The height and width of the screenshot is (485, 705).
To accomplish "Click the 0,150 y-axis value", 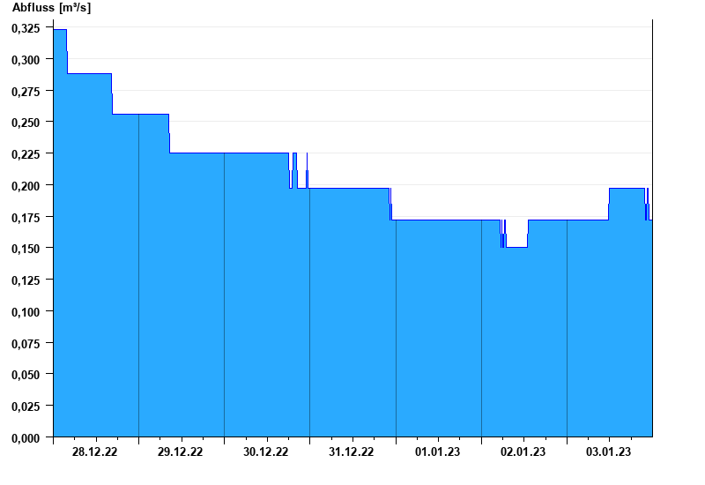I will click(26, 249).
